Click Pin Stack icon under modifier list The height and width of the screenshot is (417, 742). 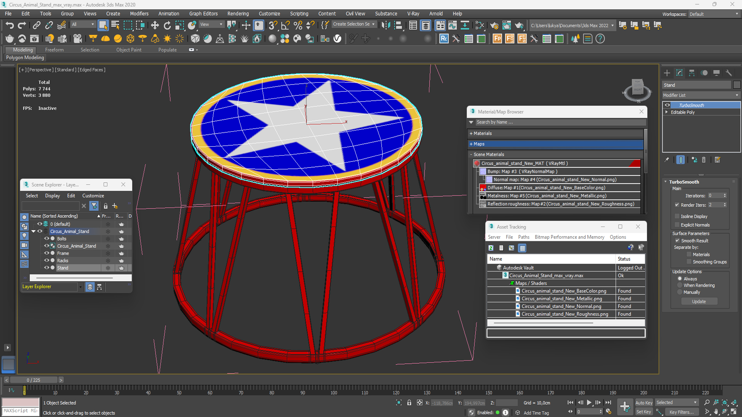coord(667,160)
